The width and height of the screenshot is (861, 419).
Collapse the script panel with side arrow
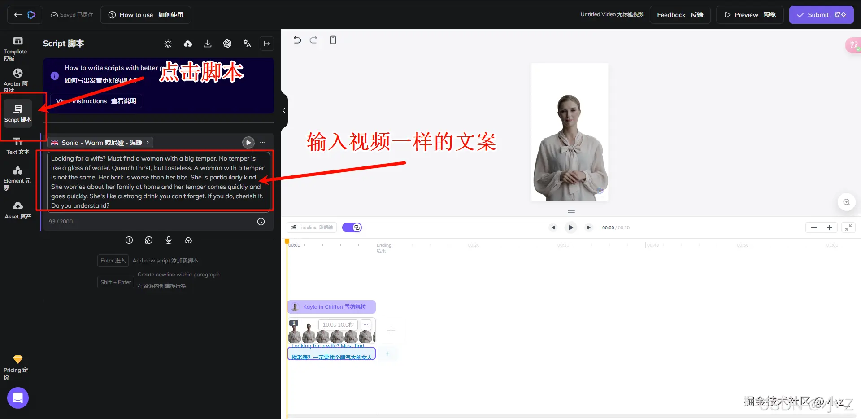click(x=267, y=44)
